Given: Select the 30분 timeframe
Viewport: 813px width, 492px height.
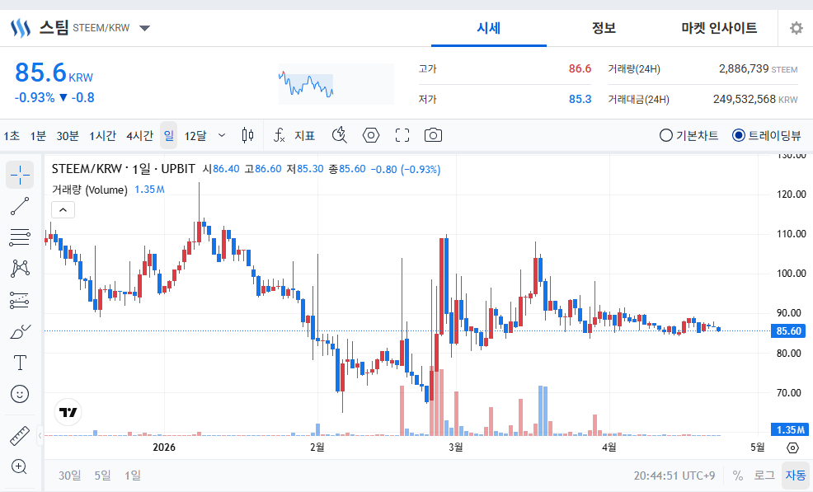Looking at the screenshot, I should click(x=68, y=136).
